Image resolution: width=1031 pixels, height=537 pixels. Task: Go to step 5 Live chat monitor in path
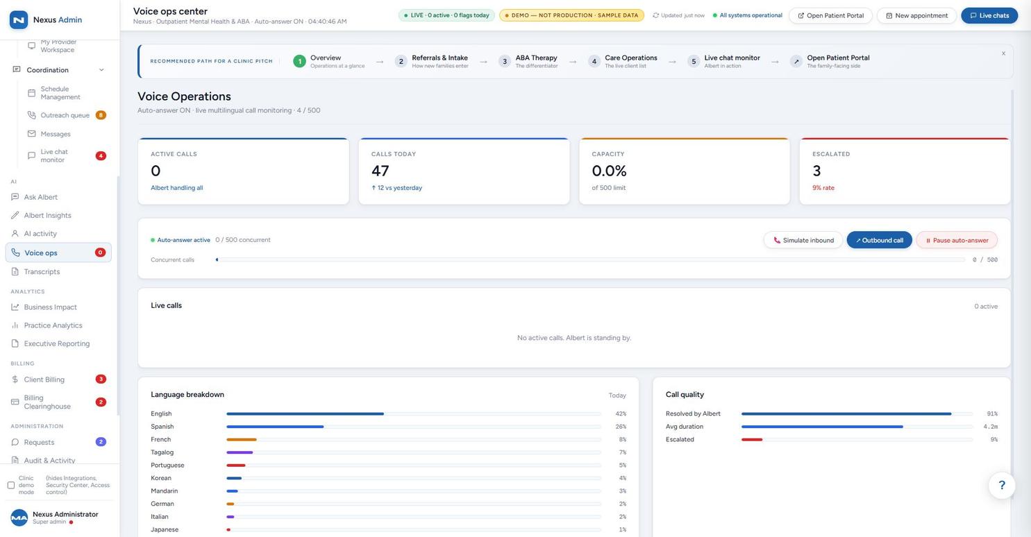tap(724, 61)
